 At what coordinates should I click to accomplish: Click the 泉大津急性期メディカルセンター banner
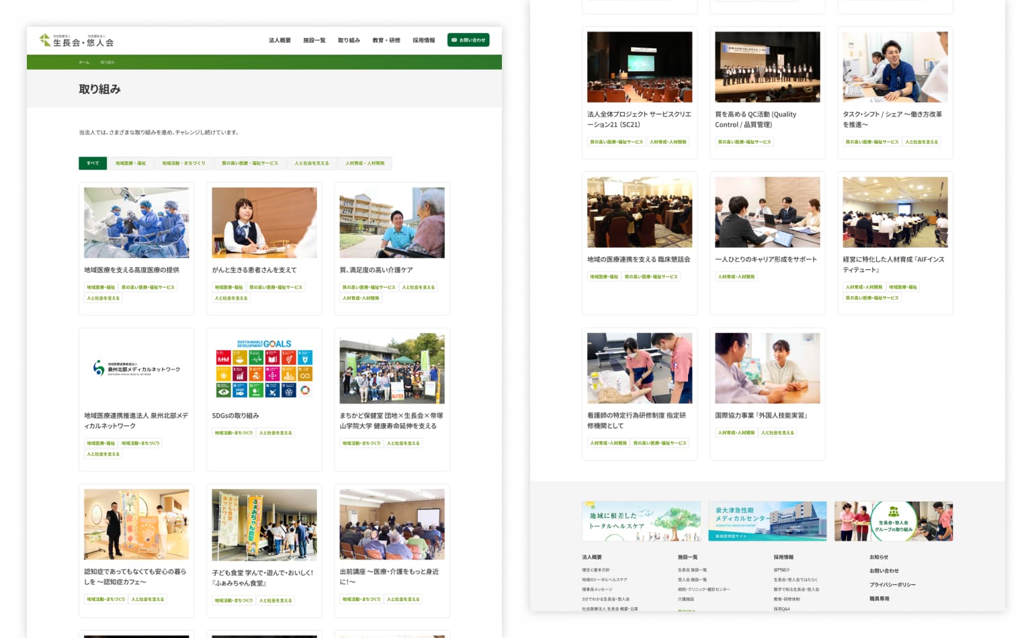tap(767, 521)
